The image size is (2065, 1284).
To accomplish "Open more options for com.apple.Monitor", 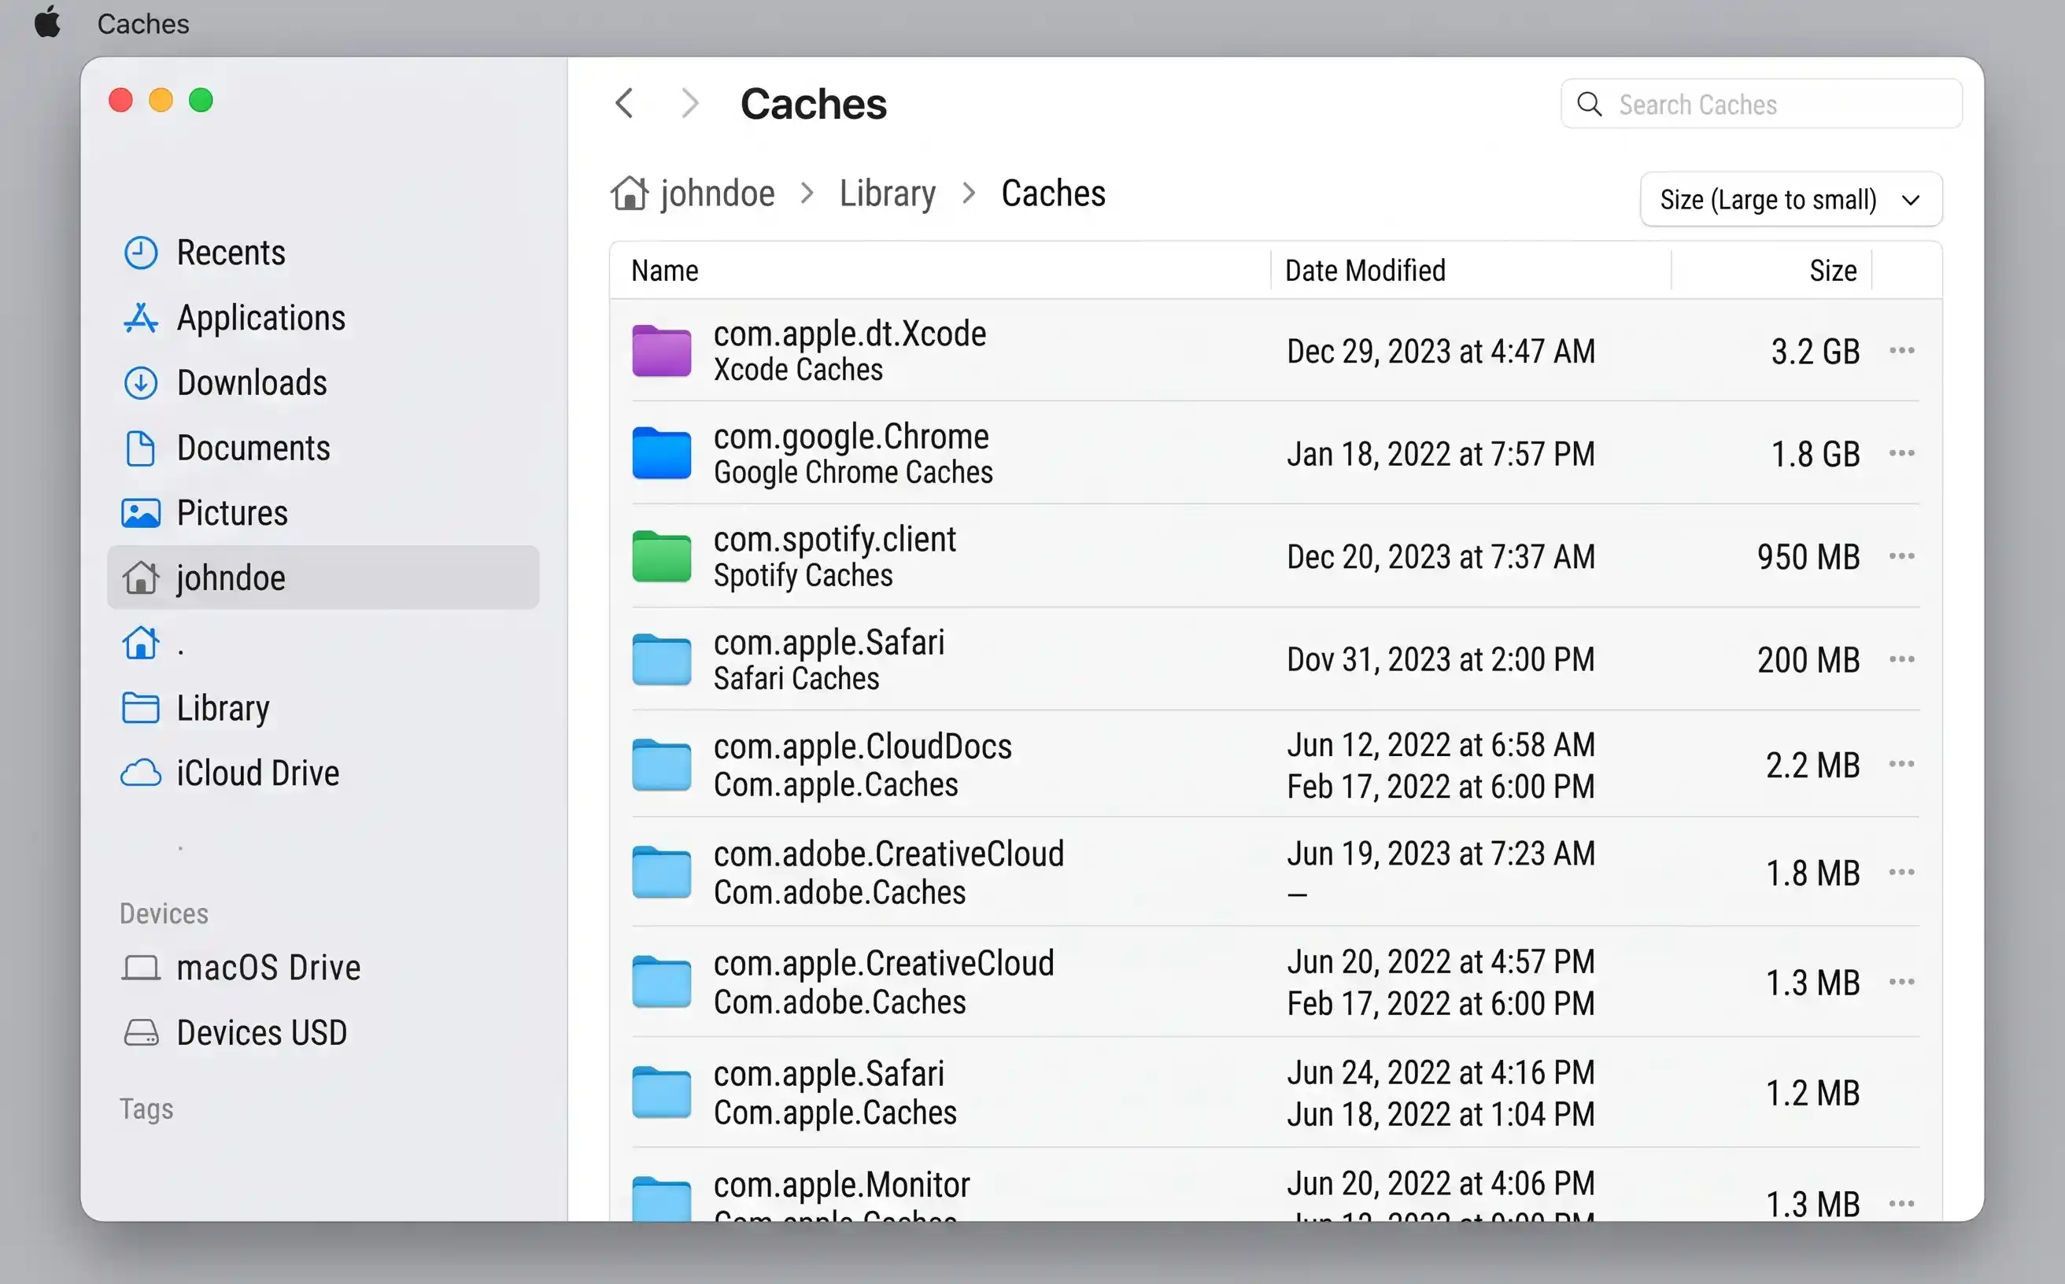I will (x=1902, y=1203).
